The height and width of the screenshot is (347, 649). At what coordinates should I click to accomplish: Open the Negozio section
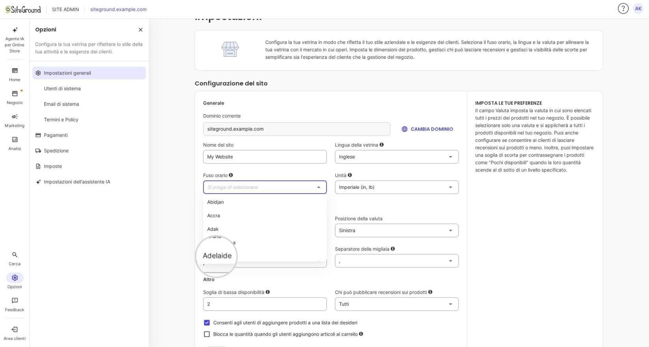tap(15, 97)
